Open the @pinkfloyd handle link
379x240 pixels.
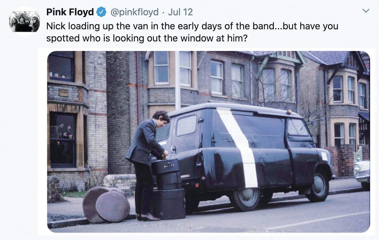point(134,12)
